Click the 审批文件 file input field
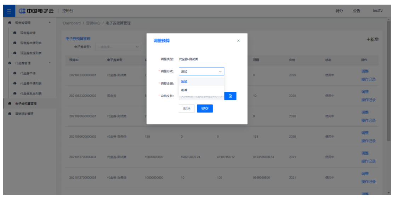This screenshot has height=200, width=393. (x=201, y=96)
